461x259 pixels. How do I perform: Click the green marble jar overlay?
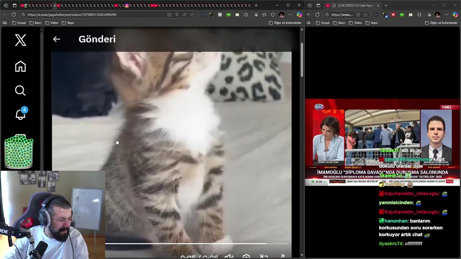(19, 152)
